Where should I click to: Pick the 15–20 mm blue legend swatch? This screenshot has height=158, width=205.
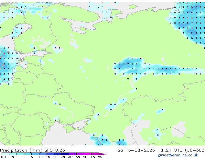(50, 154)
